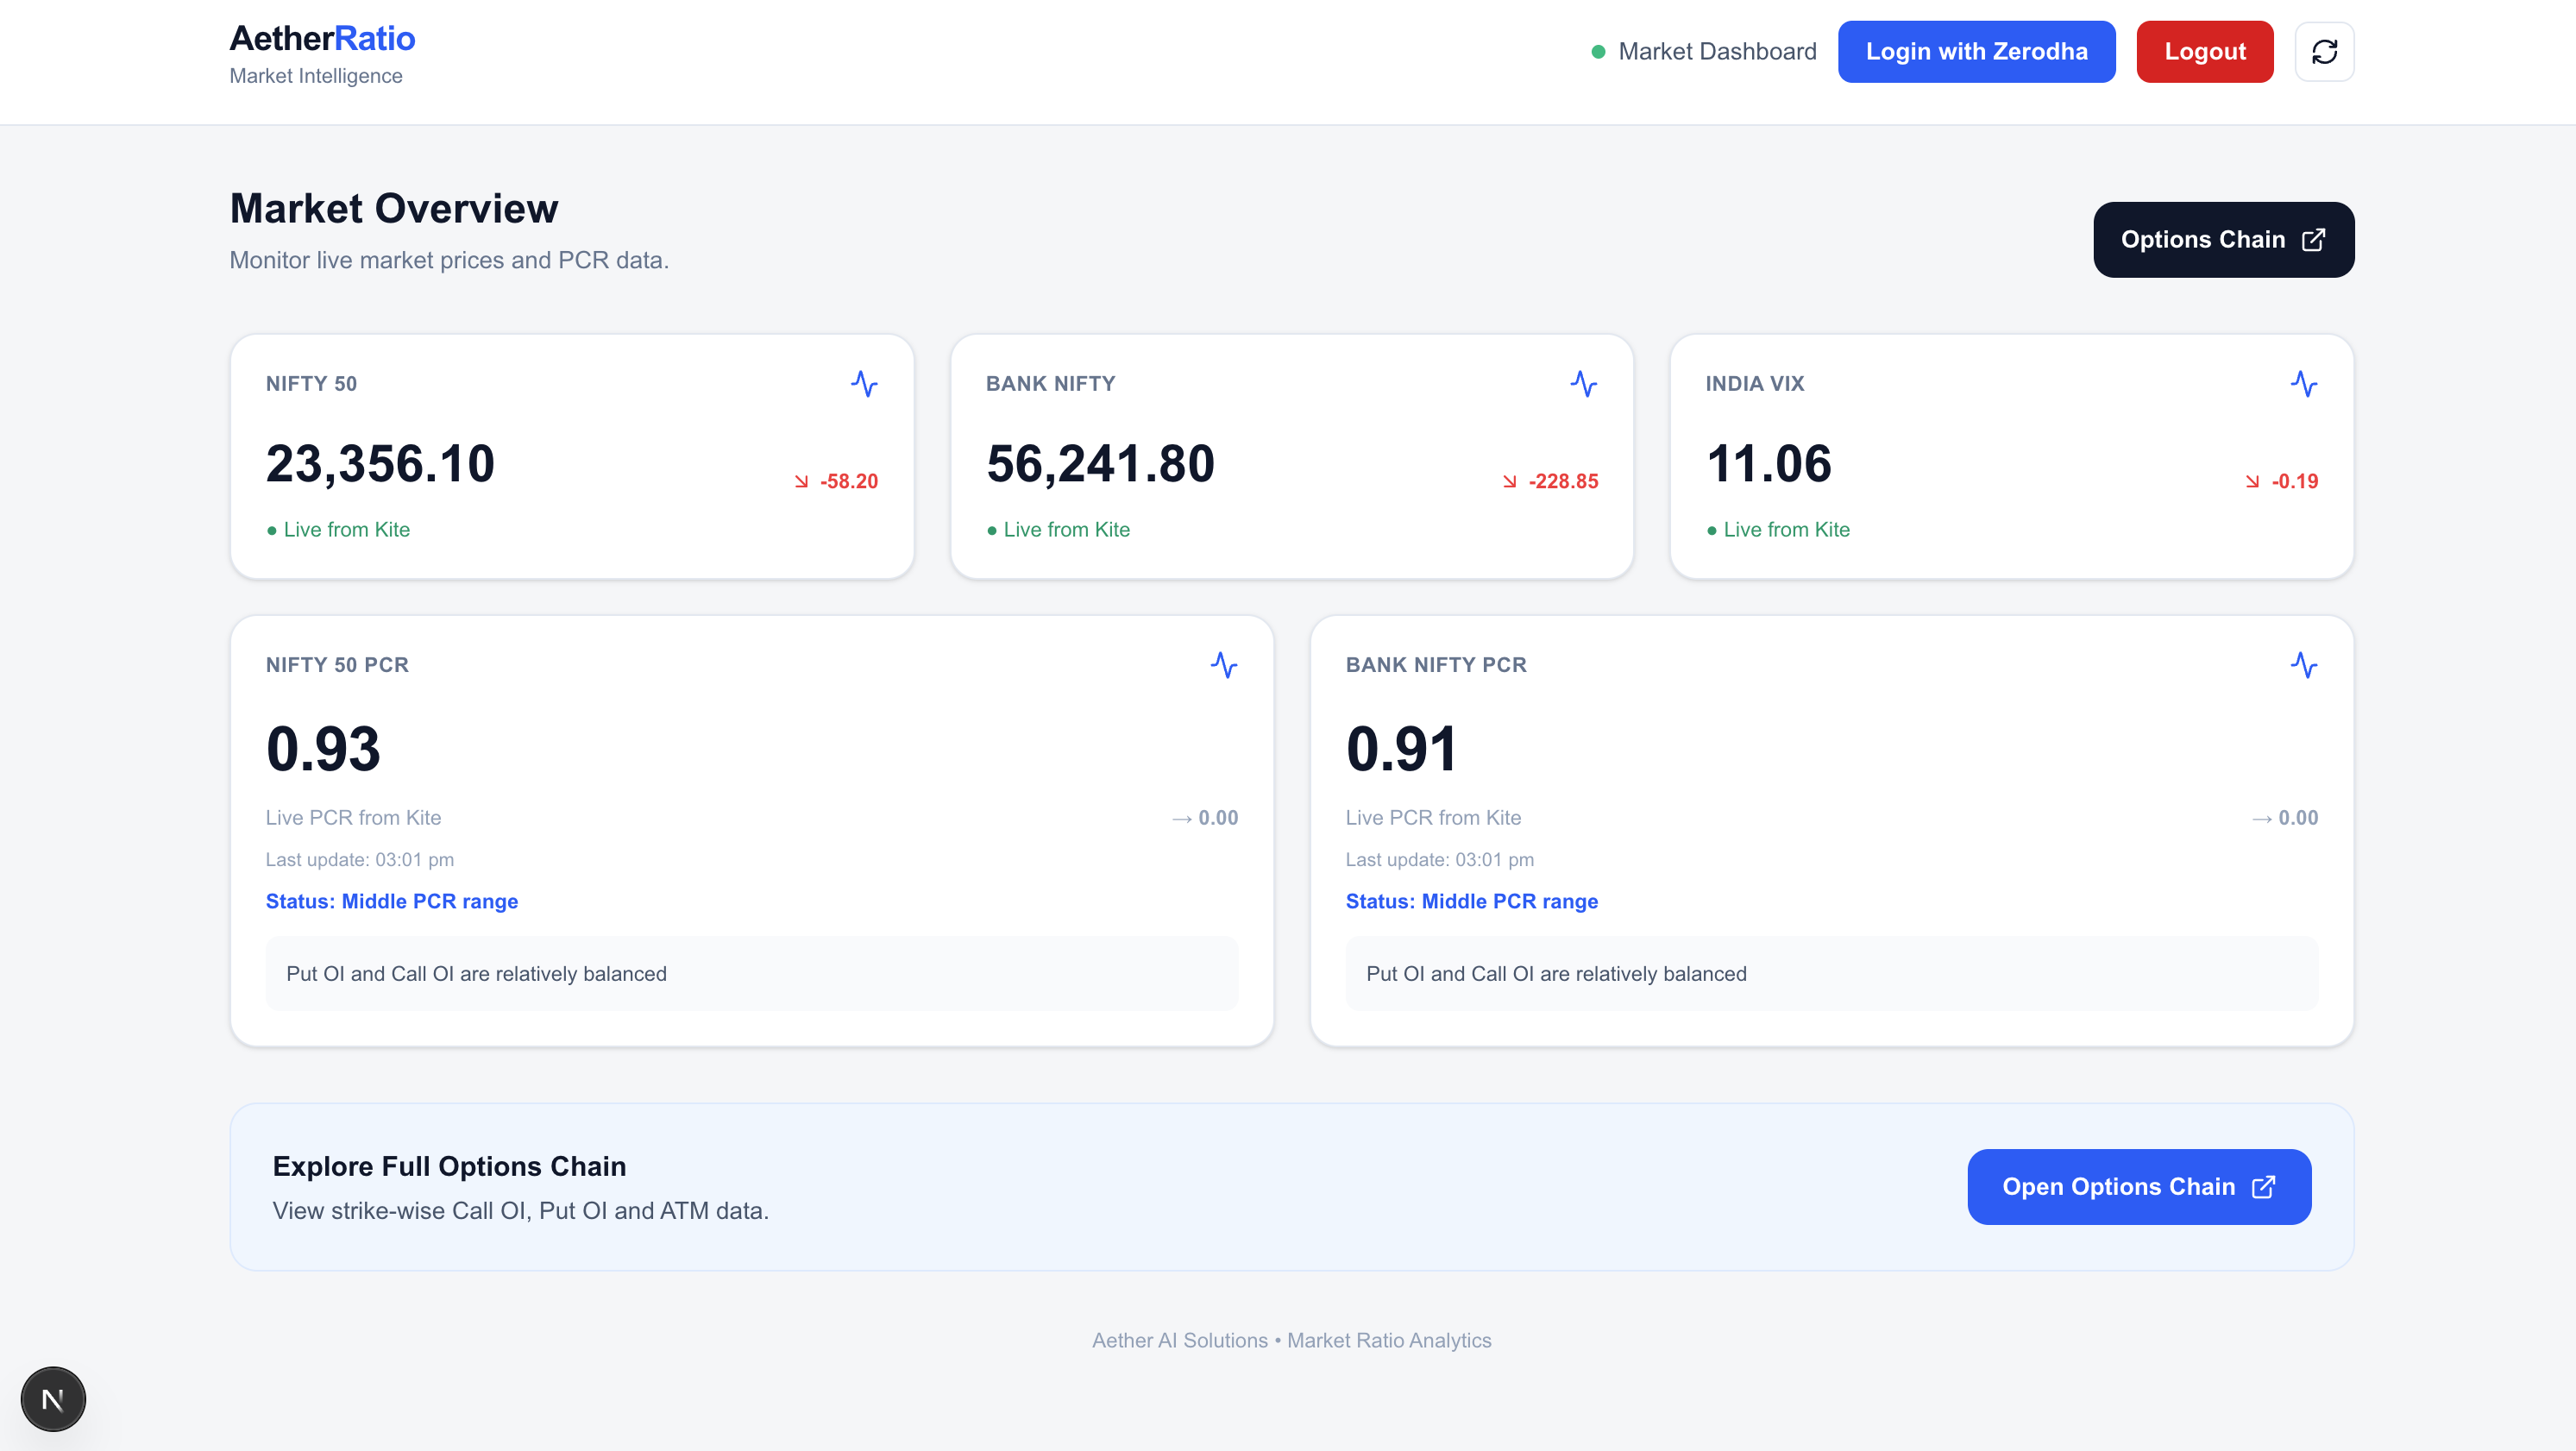Click View strike-wise Call OI description text
This screenshot has height=1451, width=2576.
(521, 1212)
